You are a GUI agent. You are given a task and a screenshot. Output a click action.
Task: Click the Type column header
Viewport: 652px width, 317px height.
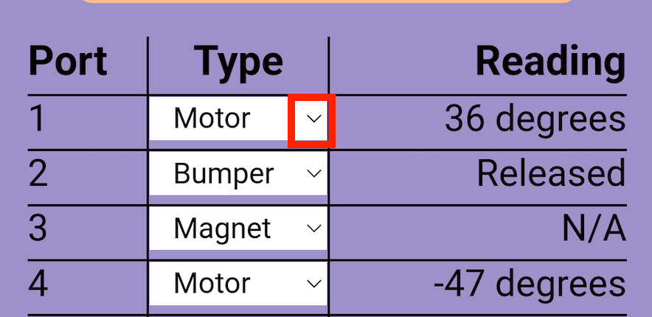point(239,62)
